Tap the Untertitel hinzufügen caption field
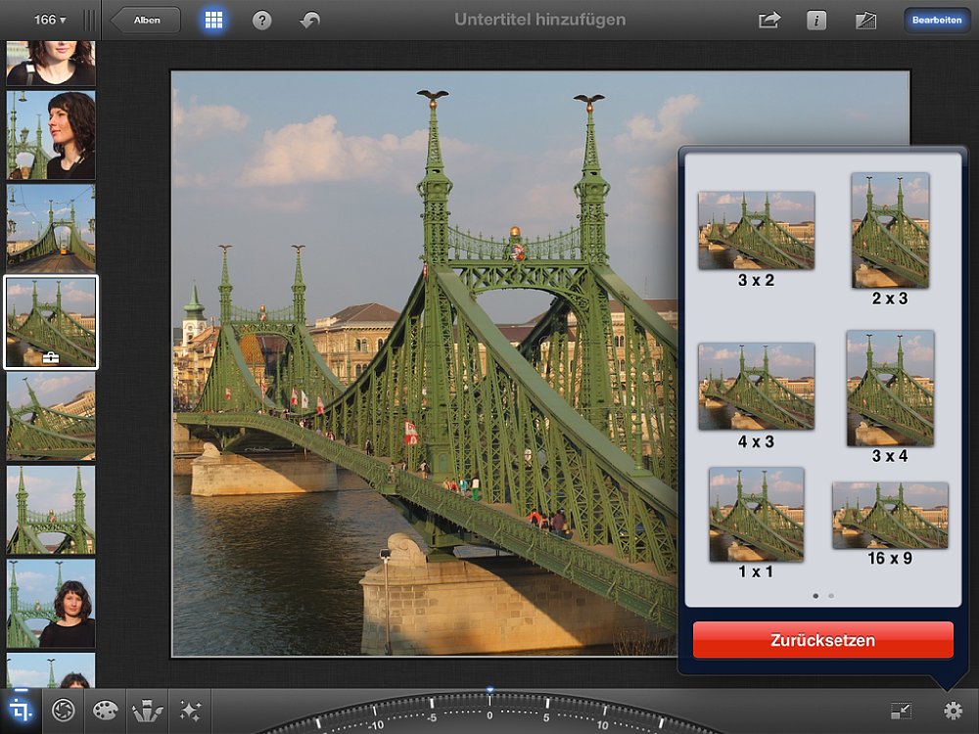Screen dimensions: 979x734 coord(540,20)
